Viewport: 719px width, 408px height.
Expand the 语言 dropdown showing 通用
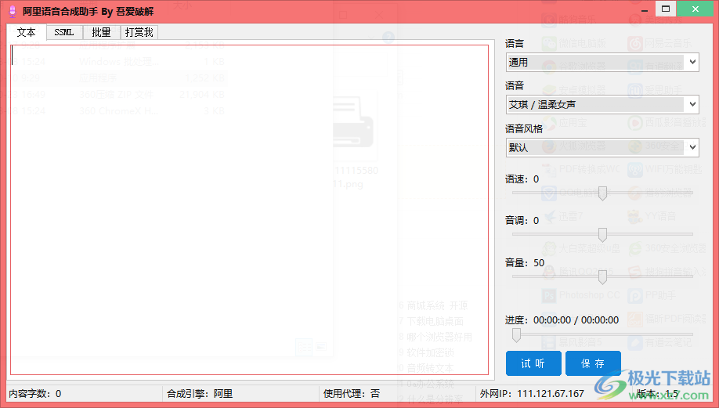[x=602, y=63]
